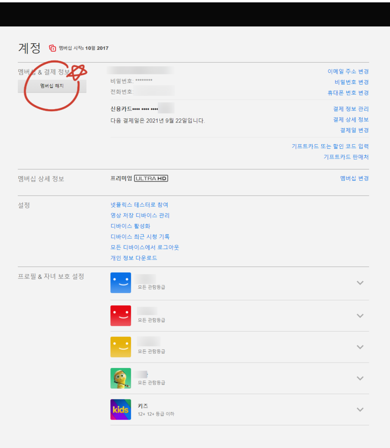Click the red membership start icon

[x=52, y=48]
